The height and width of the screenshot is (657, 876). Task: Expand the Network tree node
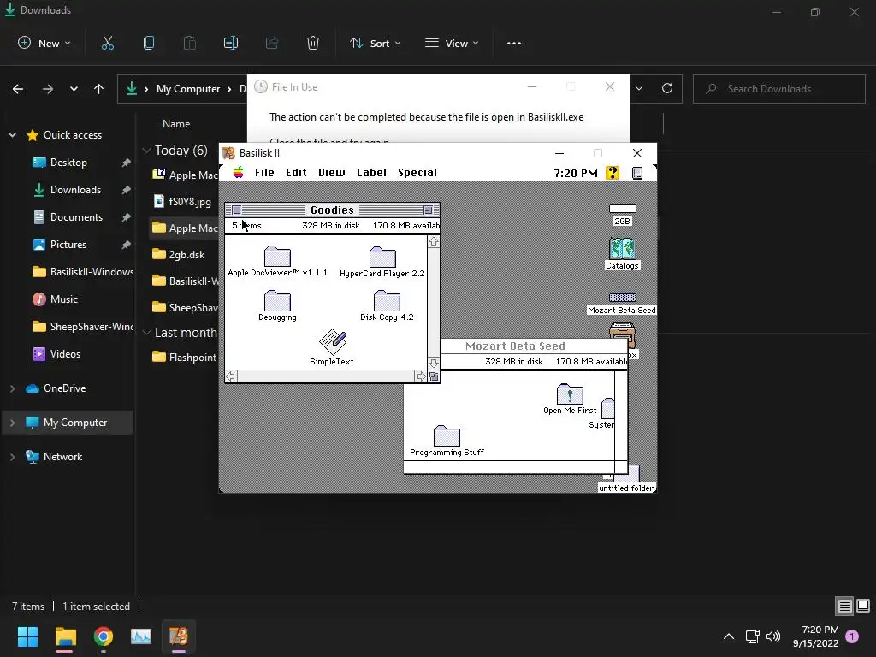[12, 457]
